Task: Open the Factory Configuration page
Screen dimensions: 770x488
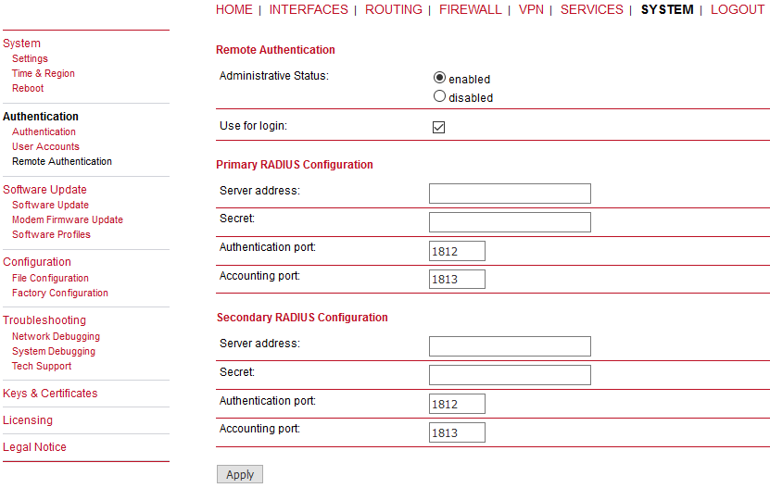Action: [x=60, y=293]
